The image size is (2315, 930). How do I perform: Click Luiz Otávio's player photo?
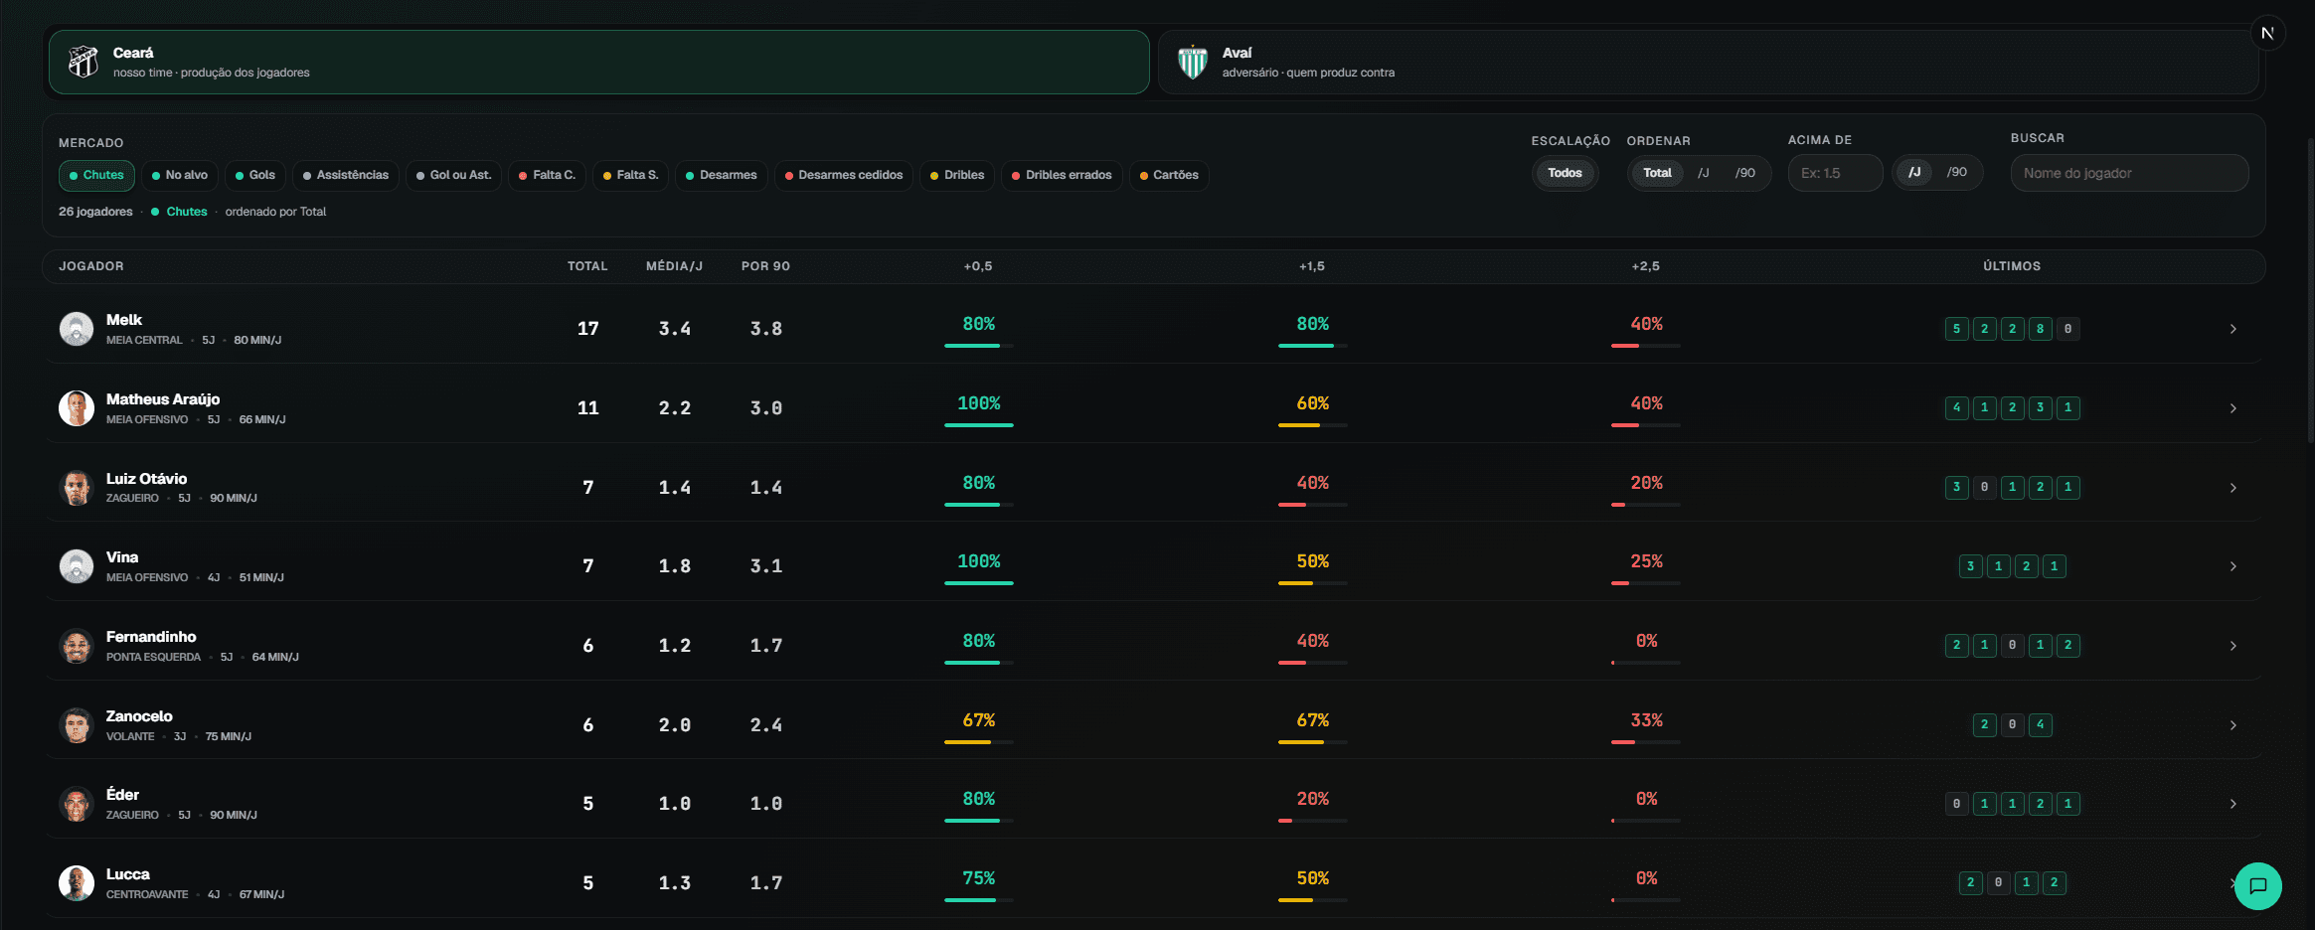click(77, 488)
